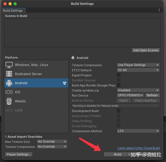Screen dimensions: 166x162
Task: Collapse the Asset Import Overrides section
Action: click(6, 137)
